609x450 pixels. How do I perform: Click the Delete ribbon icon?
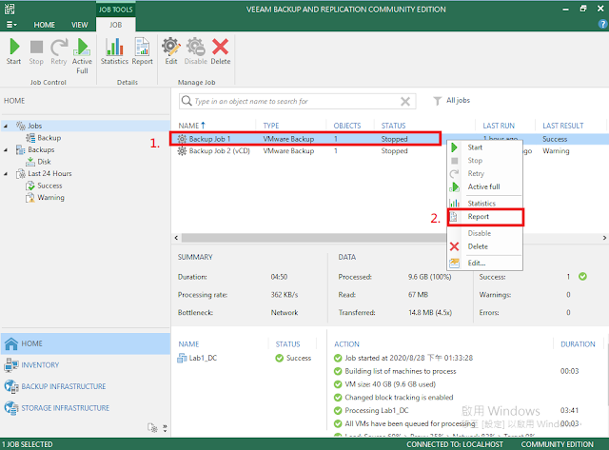tap(220, 51)
